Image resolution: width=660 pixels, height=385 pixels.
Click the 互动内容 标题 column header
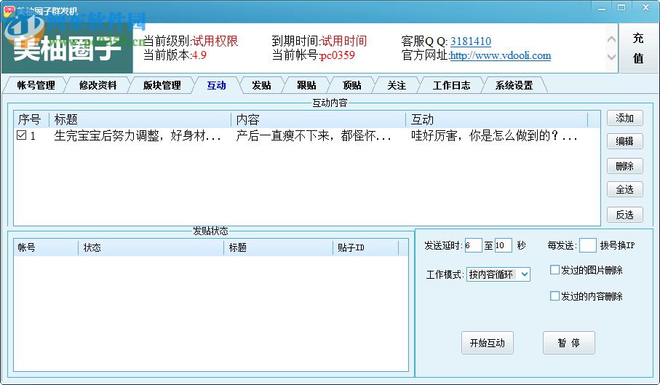click(x=140, y=119)
